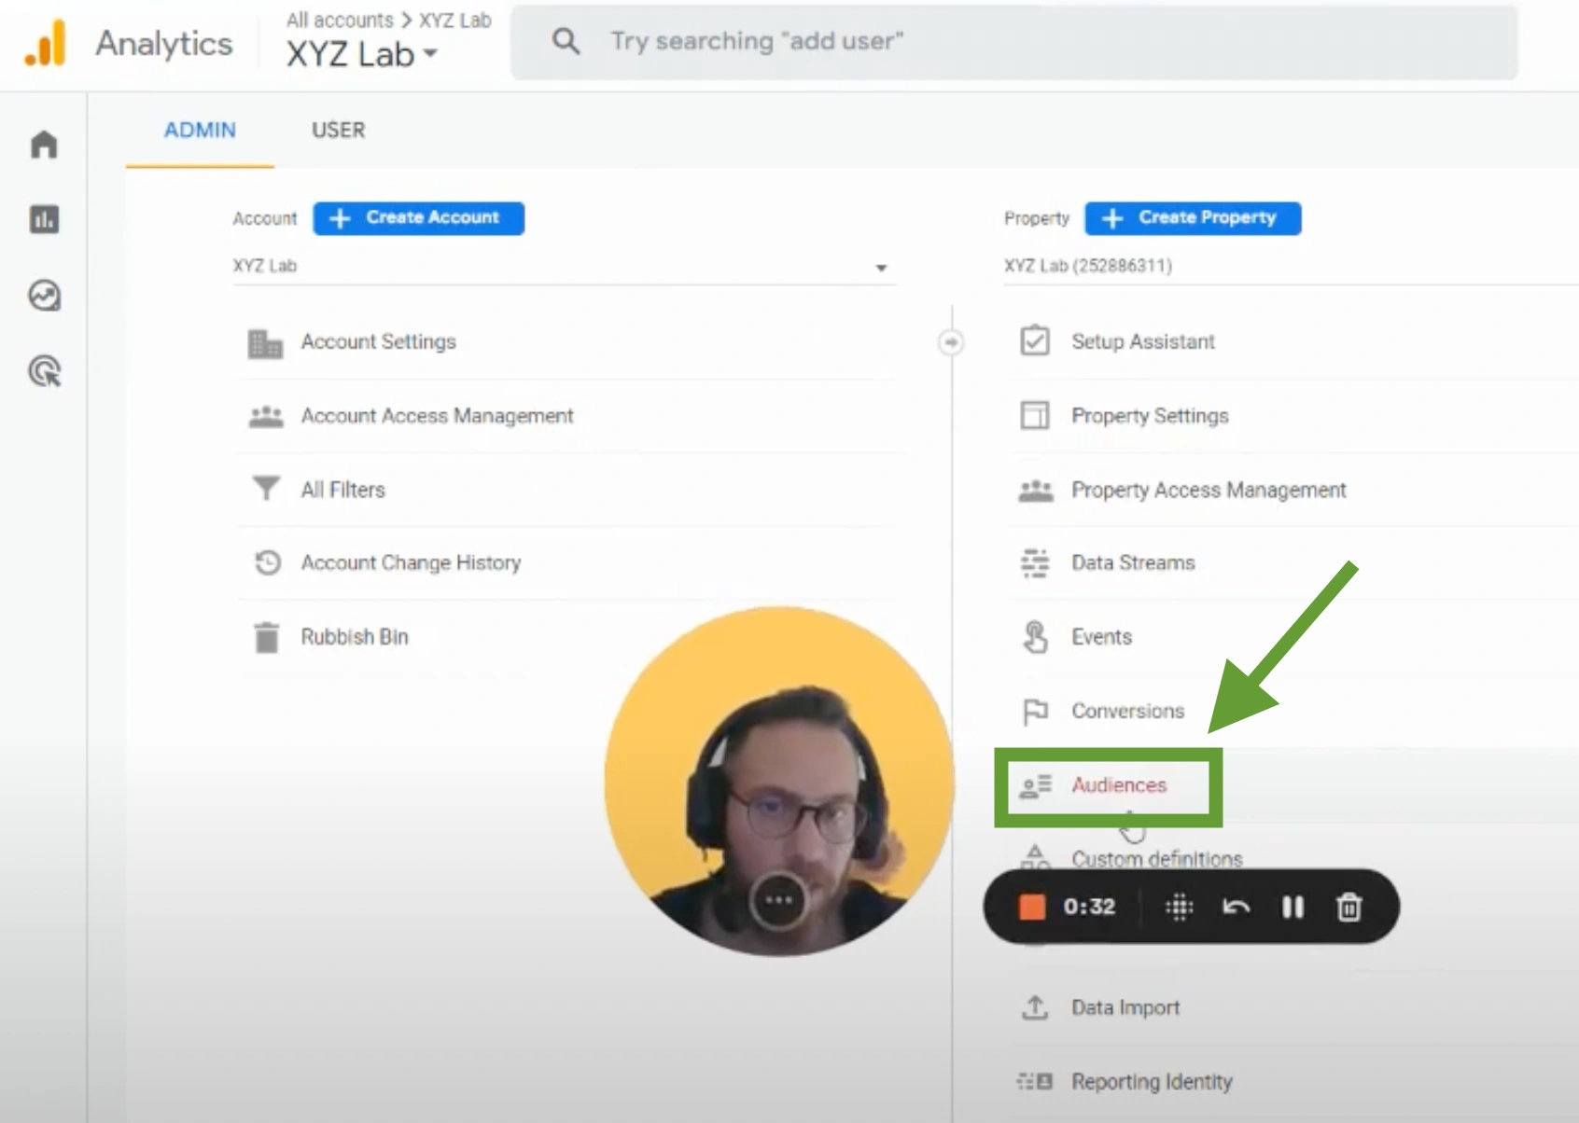Click the Google Analytics logo icon
This screenshot has width=1579, height=1123.
45,44
